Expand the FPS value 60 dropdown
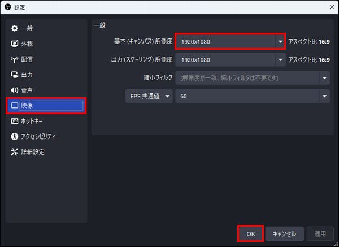 tap(324, 96)
